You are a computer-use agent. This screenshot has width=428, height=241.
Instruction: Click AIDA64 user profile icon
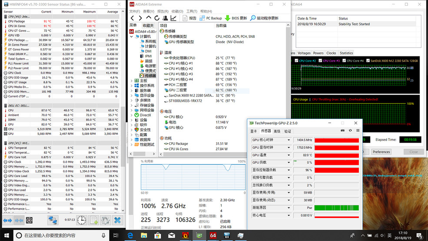pyautogui.click(x=165, y=18)
